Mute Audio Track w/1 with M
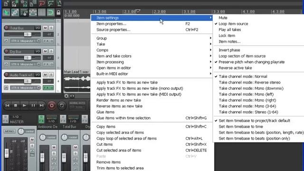The height and width of the screenshot is (171, 304). (x=46, y=75)
